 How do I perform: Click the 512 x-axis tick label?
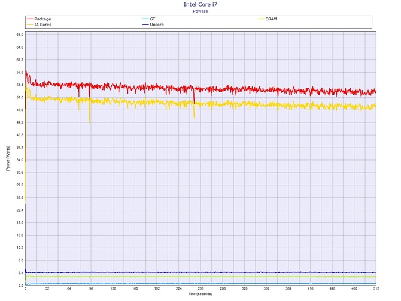[x=376, y=288]
